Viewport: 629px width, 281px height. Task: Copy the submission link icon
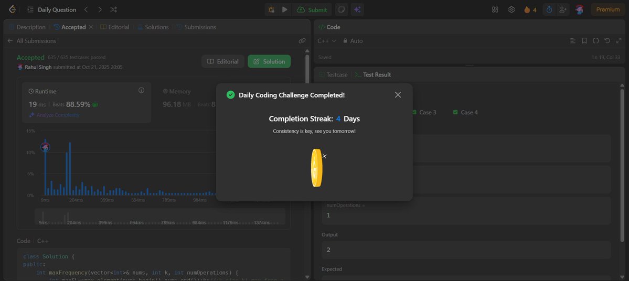click(302, 41)
